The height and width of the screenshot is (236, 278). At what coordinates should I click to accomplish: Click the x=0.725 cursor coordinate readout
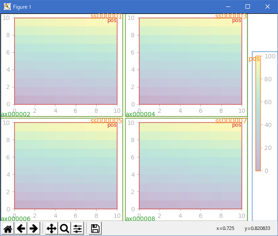point(225,228)
